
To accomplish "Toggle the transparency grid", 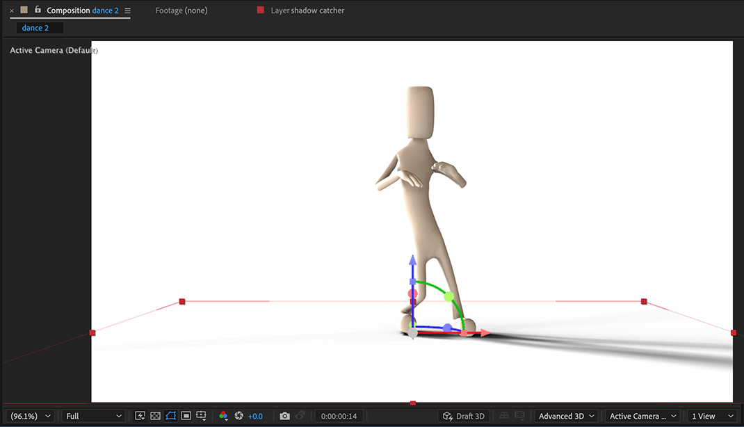I will (x=155, y=416).
